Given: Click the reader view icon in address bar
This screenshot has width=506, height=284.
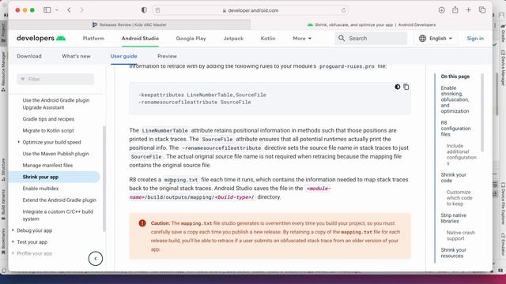Looking at the screenshot, I should coord(157,10).
